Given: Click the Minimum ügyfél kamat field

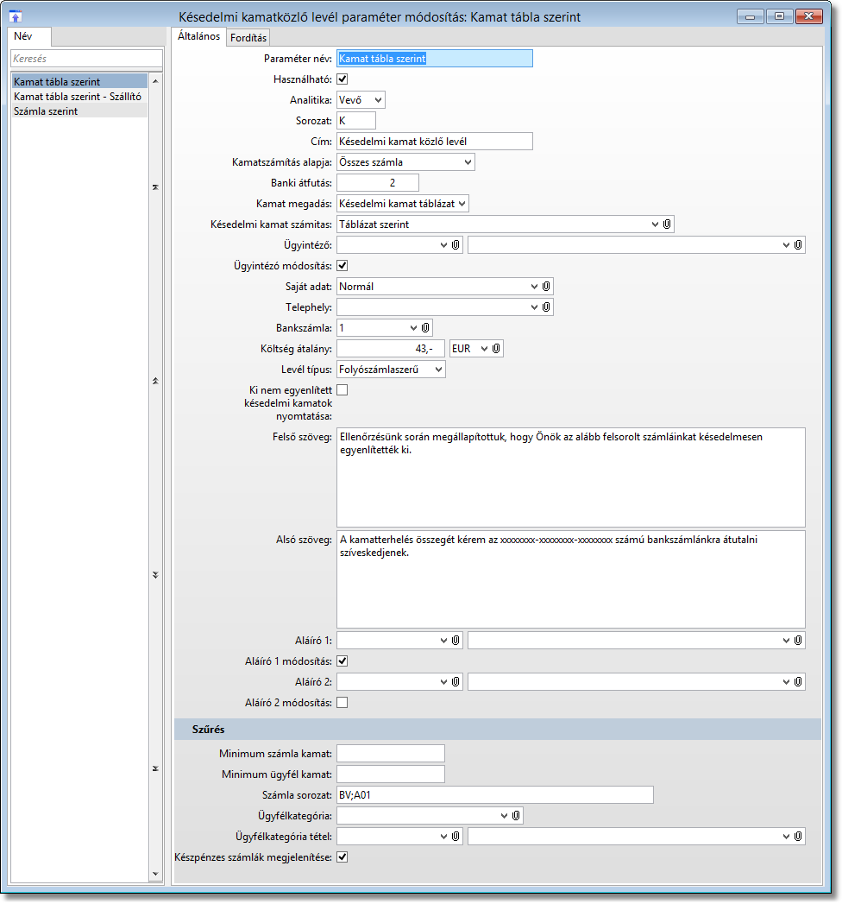Looking at the screenshot, I should [x=391, y=774].
